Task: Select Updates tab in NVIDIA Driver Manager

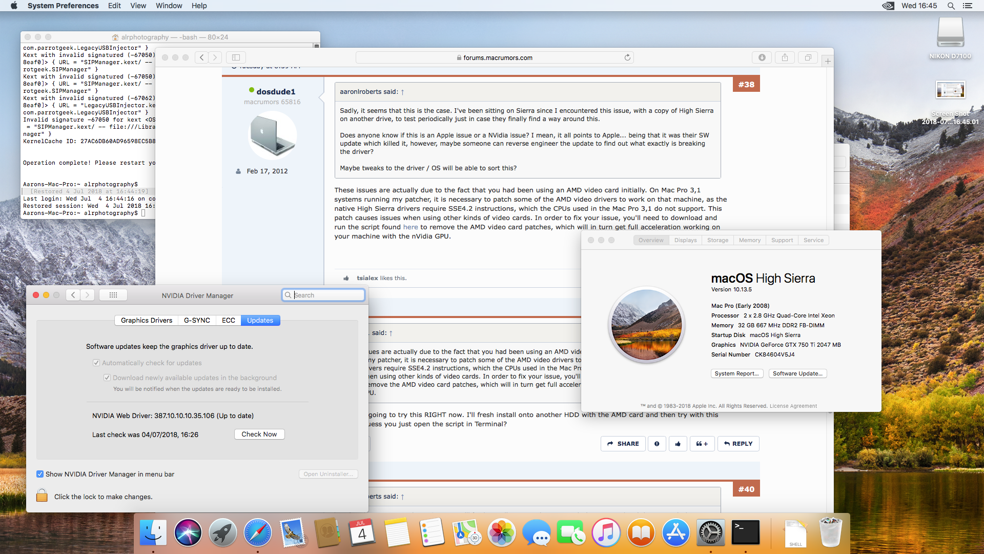Action: point(260,320)
